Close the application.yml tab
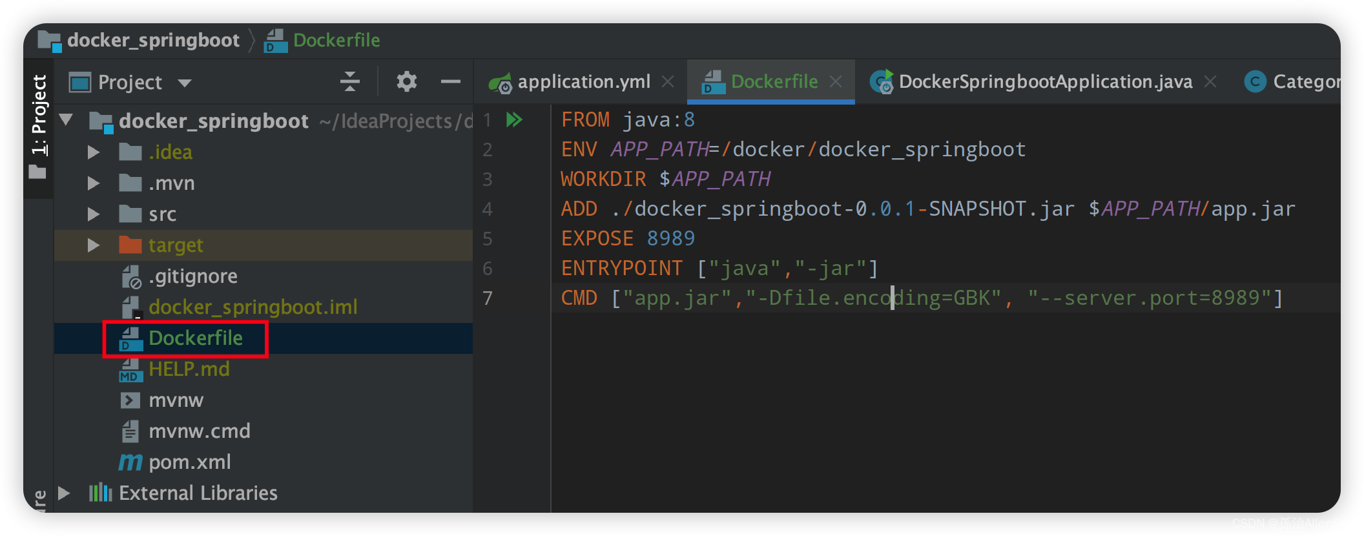 668,81
